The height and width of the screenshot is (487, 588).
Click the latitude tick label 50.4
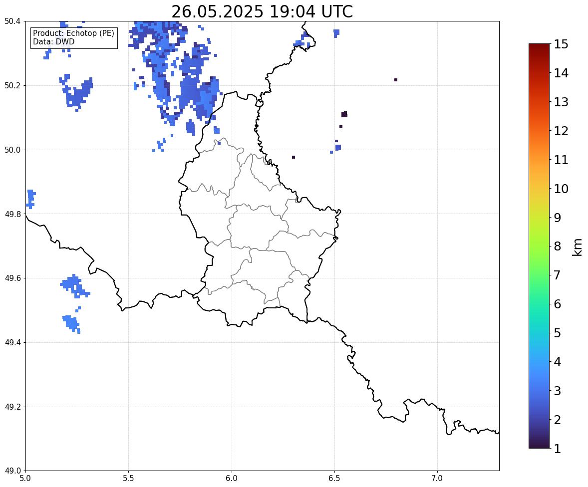12,21
